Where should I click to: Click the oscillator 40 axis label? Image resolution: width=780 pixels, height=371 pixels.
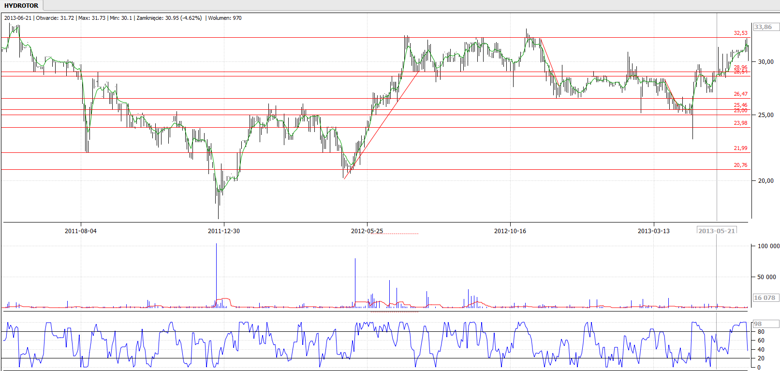(x=761, y=349)
